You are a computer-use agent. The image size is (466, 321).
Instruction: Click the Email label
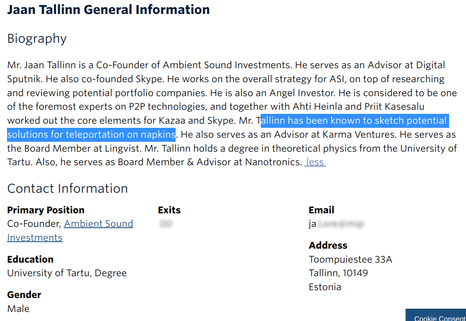[321, 210]
